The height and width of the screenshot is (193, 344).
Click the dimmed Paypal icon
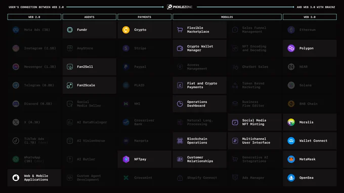(126, 67)
